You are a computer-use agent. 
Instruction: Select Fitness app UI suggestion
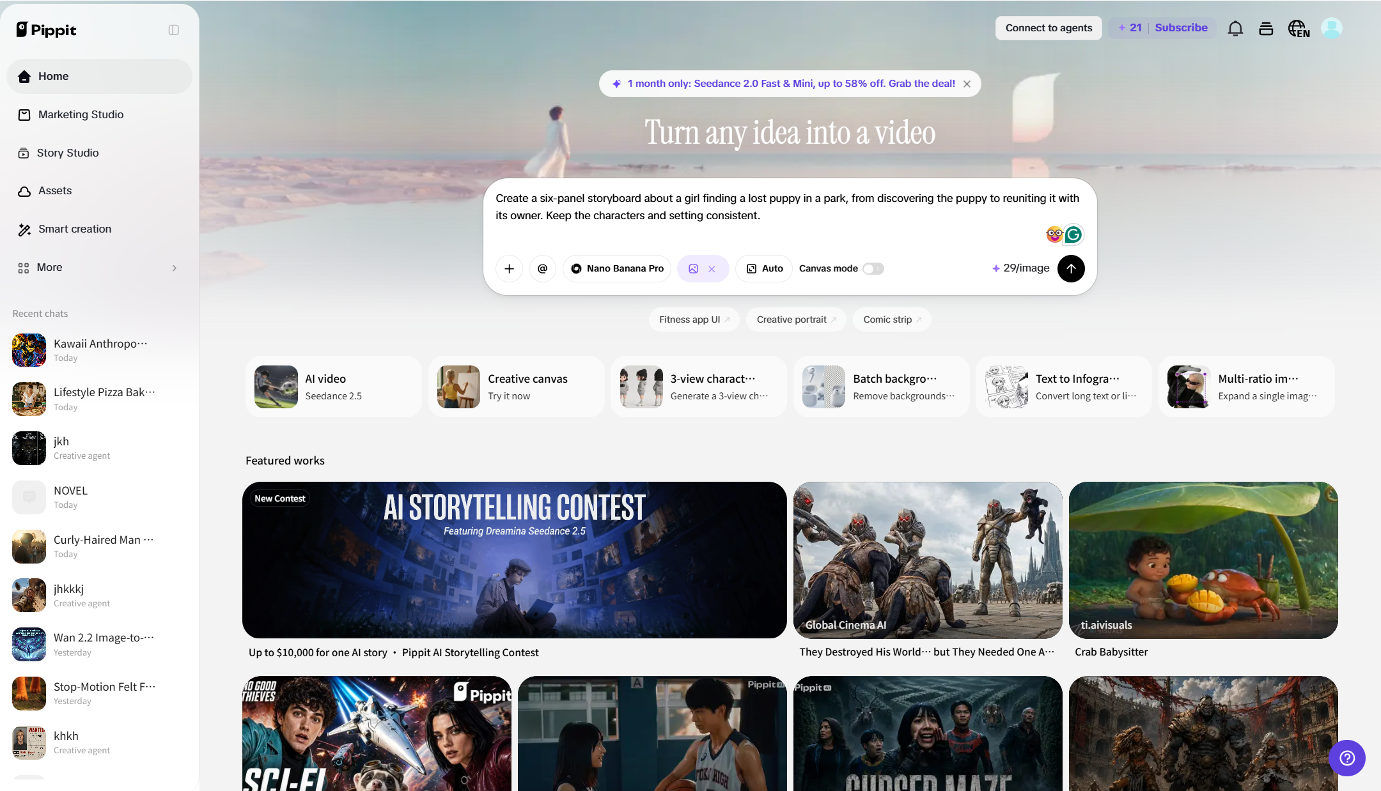coord(694,319)
